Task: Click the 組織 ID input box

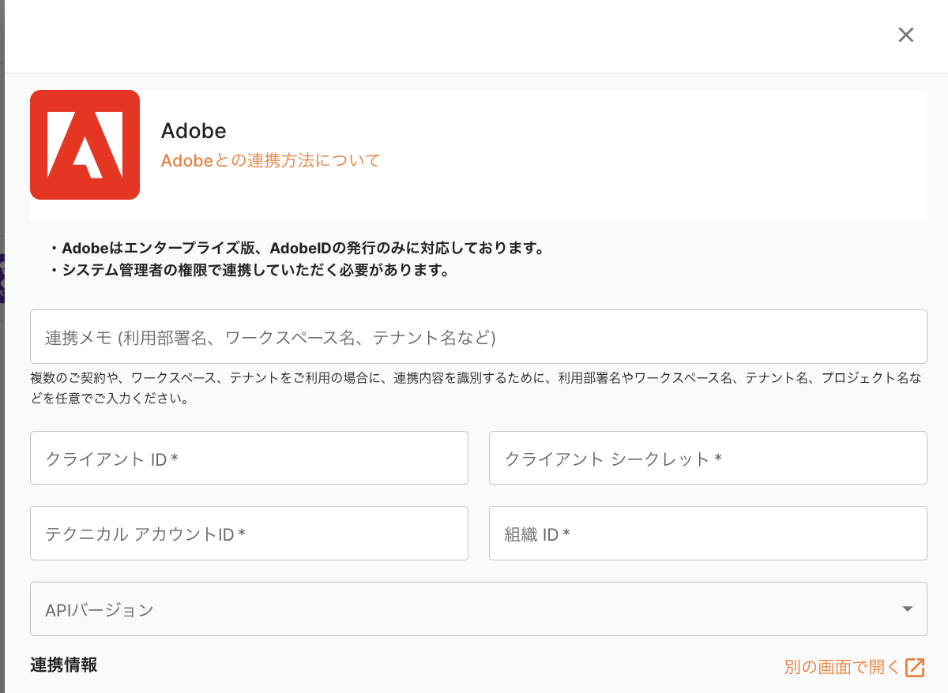Action: point(707,534)
